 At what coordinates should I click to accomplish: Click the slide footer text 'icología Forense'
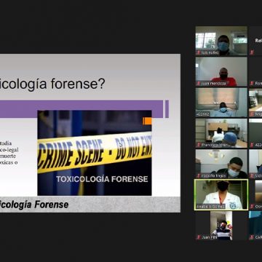point(34,205)
